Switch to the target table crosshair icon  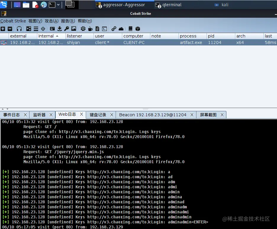point(43,29)
